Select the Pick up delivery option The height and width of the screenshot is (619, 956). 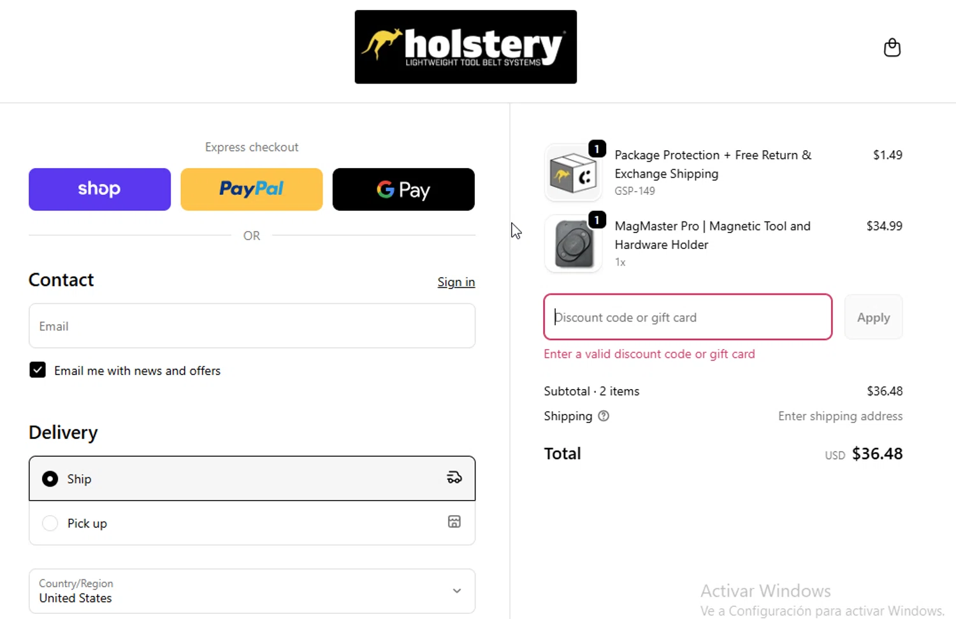pyautogui.click(x=252, y=523)
